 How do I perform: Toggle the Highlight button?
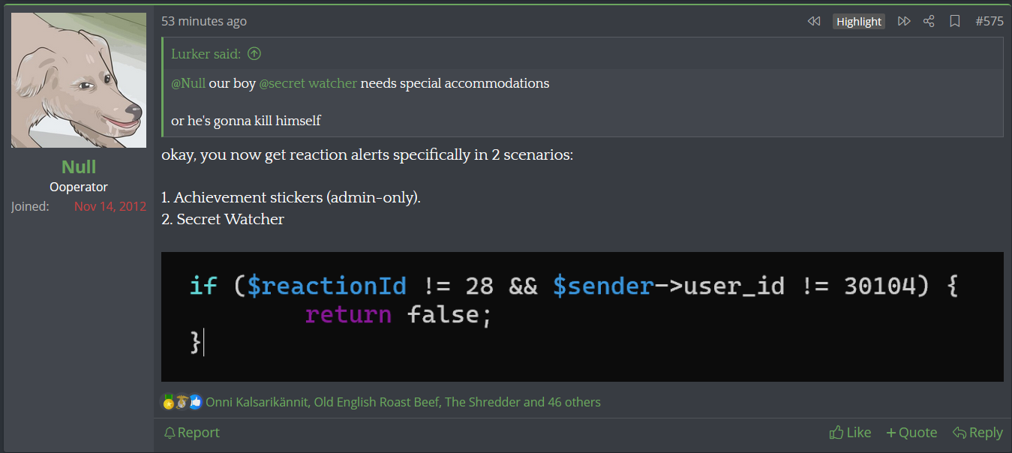tap(859, 21)
